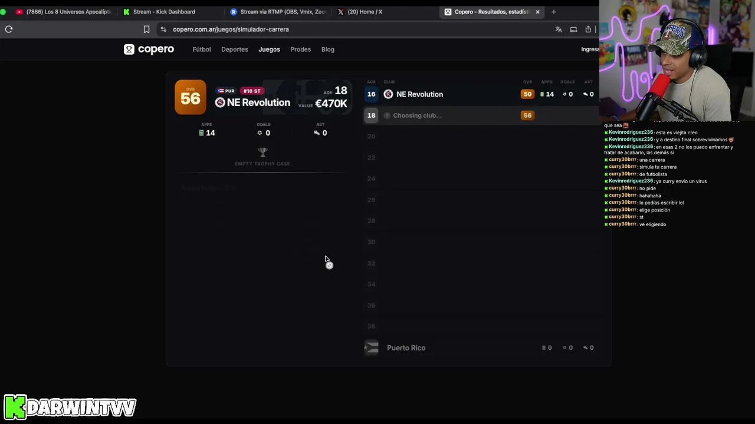Click the Puerto Rico flag PUR badge
The height and width of the screenshot is (424, 755).
(225, 91)
